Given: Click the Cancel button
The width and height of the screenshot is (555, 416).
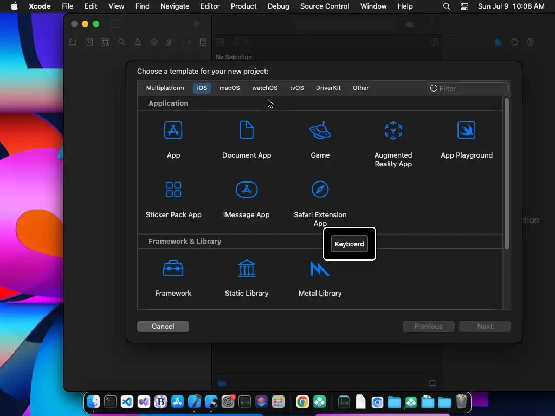Looking at the screenshot, I should [163, 326].
